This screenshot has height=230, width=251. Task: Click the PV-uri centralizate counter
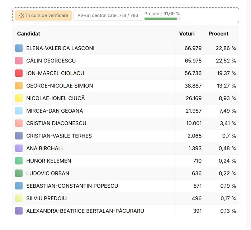(108, 15)
